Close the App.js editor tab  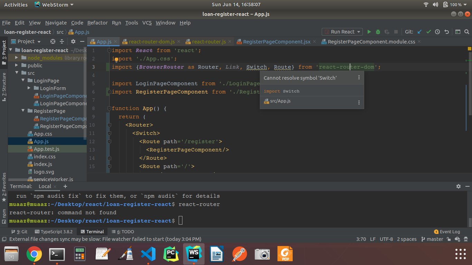[x=115, y=42]
